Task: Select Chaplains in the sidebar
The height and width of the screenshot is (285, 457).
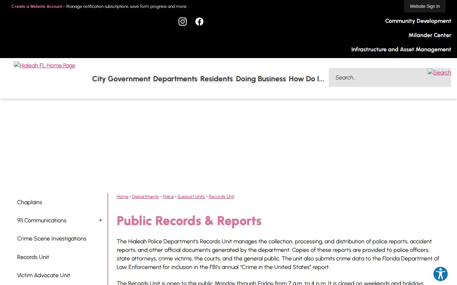Action: 30,202
